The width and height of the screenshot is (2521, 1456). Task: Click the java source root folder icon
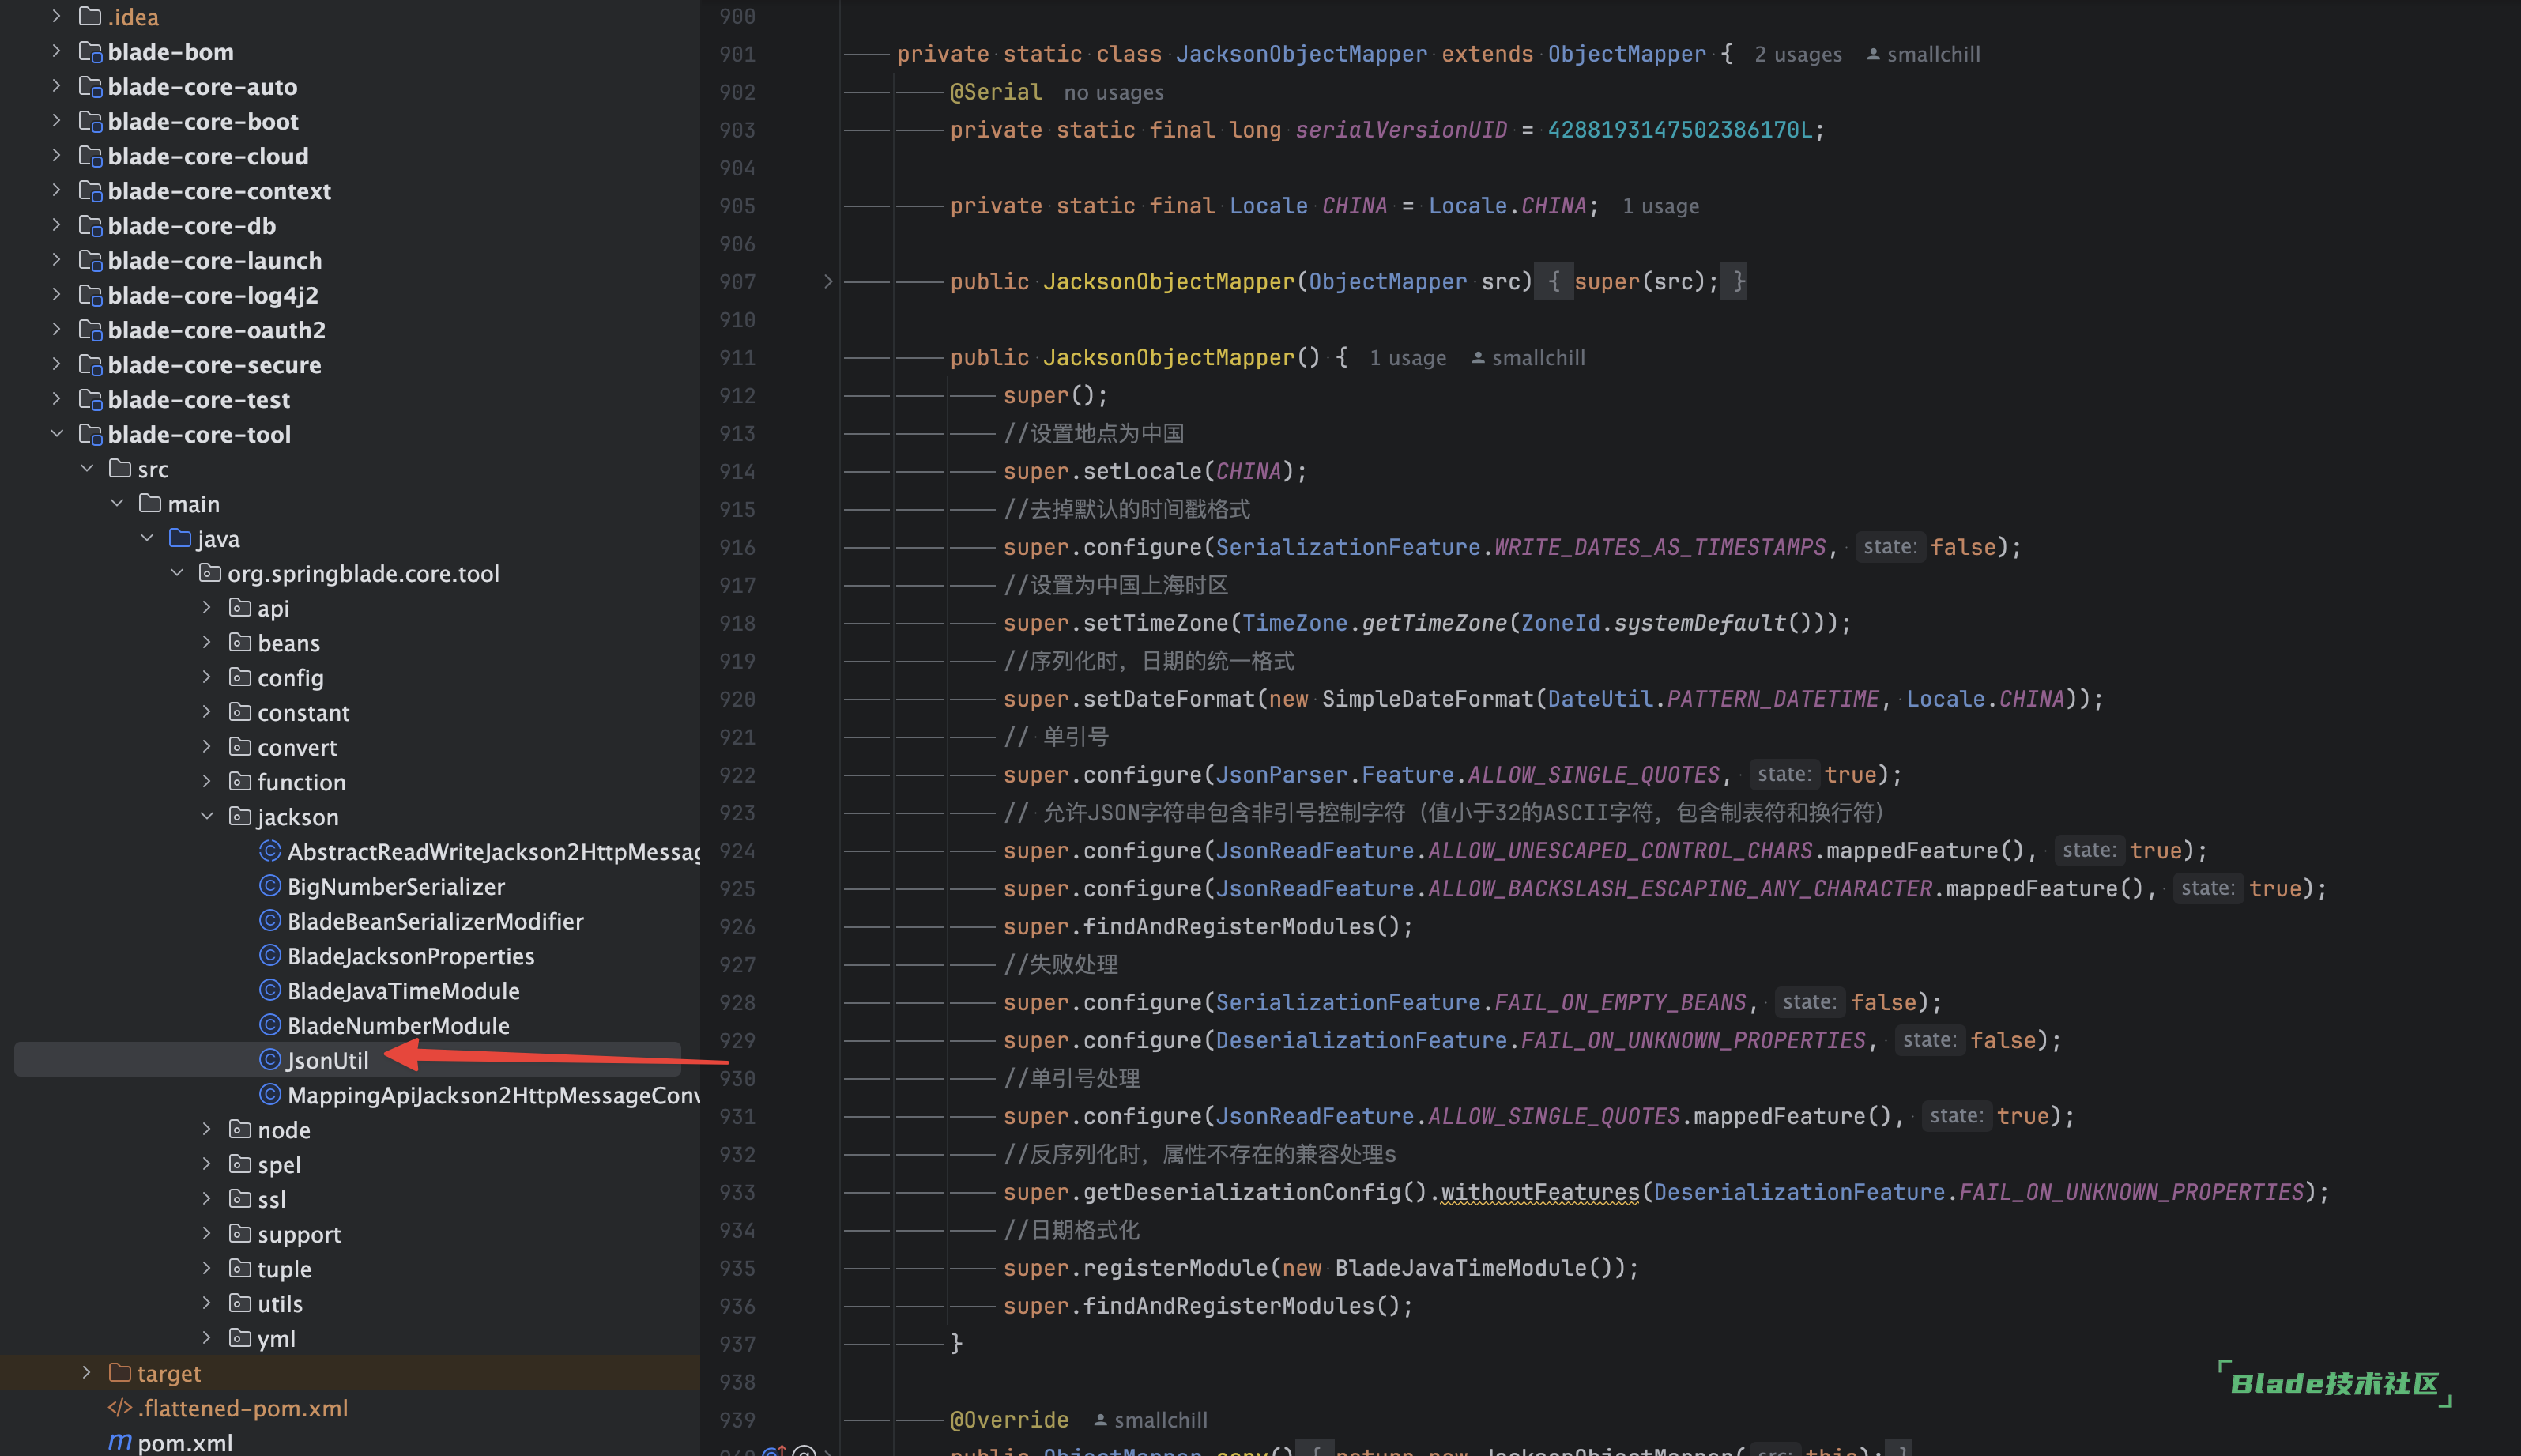click(180, 539)
